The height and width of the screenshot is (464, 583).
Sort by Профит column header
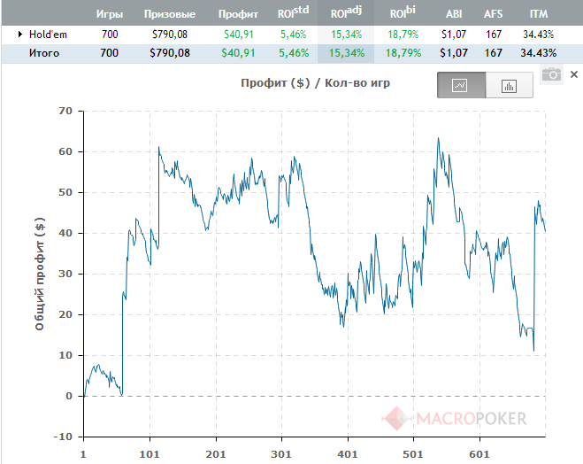coord(238,14)
